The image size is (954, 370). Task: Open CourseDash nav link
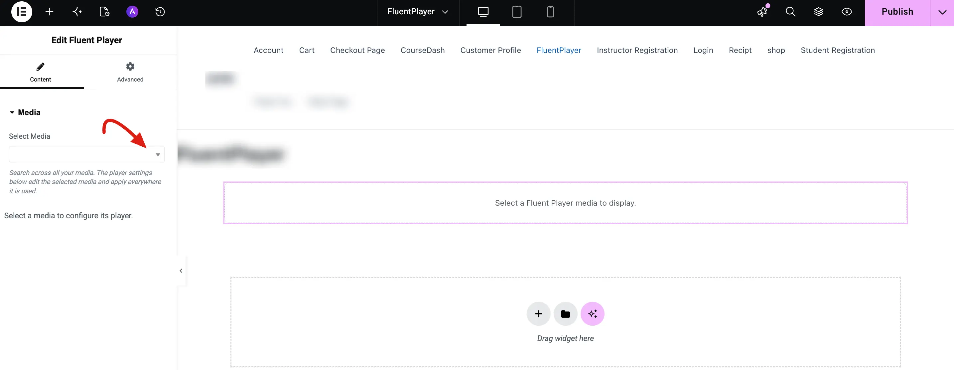(x=423, y=50)
